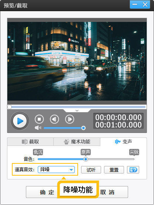
Task: Stop the video playback
Action: click(x=39, y=119)
